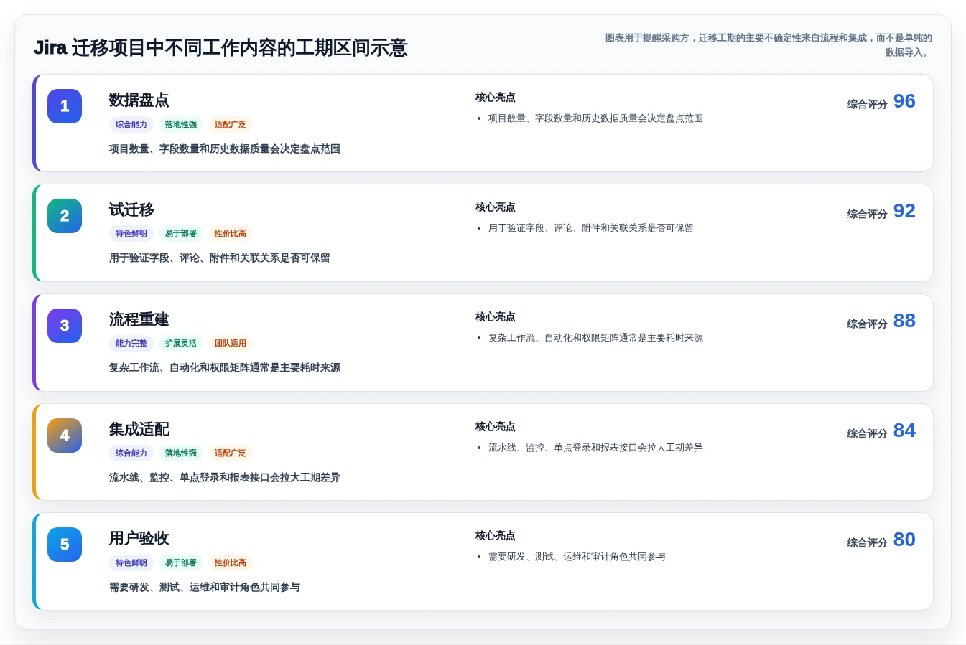Screen dimensions: 966x645
Task: Click the 特色鲜明 tag in 用户验收 card
Action: coord(131,563)
